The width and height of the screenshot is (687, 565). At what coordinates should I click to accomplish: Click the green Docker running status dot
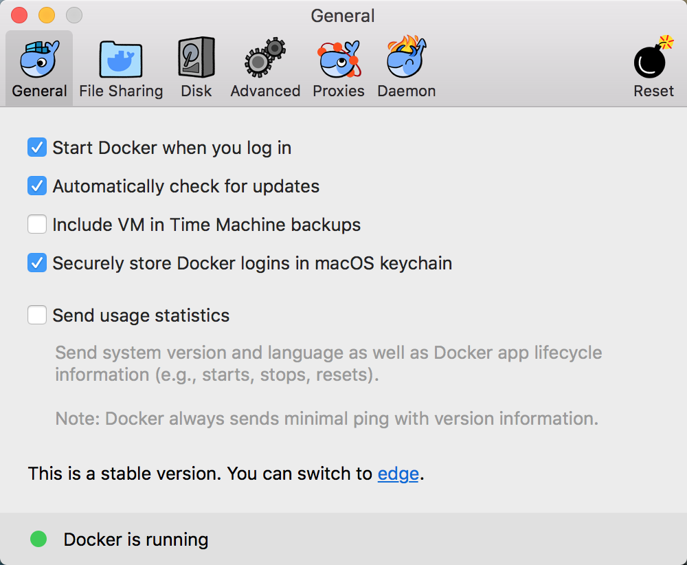[x=38, y=539]
